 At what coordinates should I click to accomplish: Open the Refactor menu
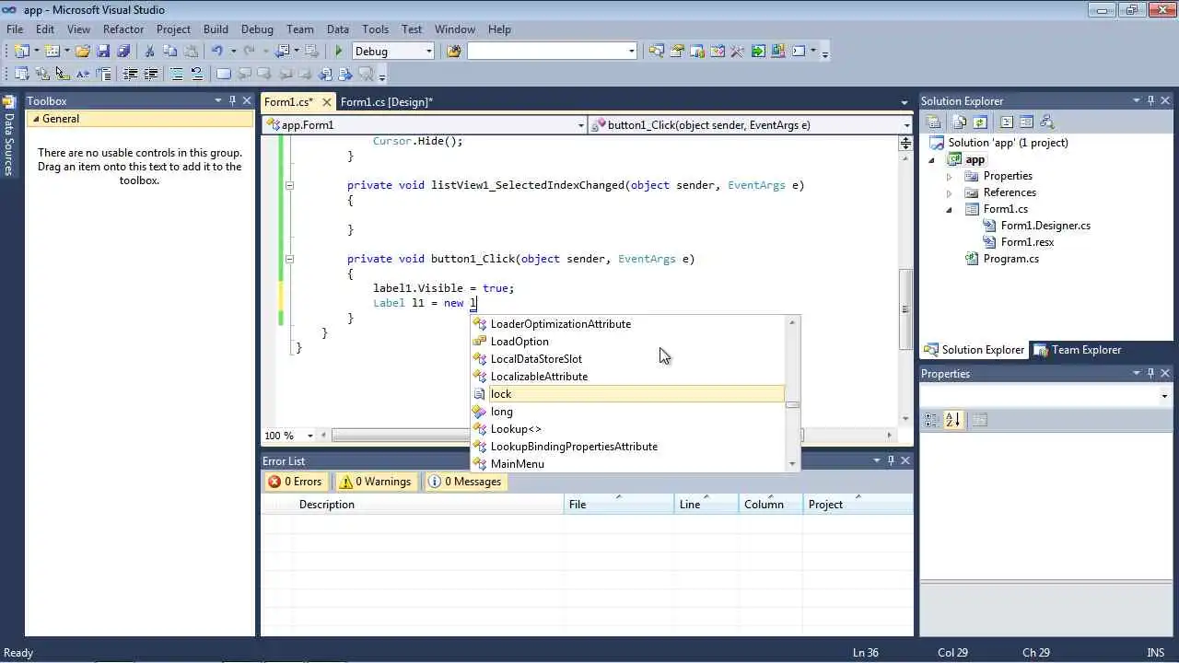point(123,29)
